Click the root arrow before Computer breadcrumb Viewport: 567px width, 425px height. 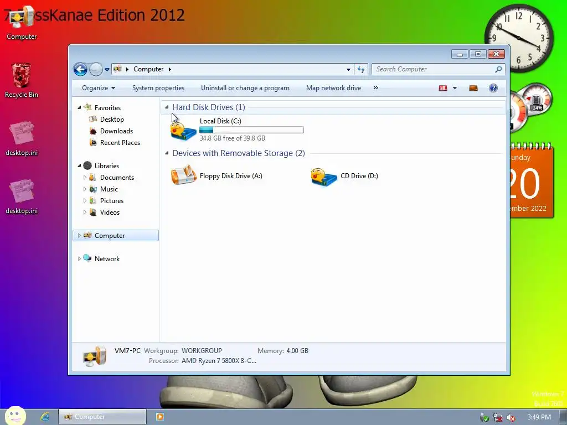coord(127,69)
